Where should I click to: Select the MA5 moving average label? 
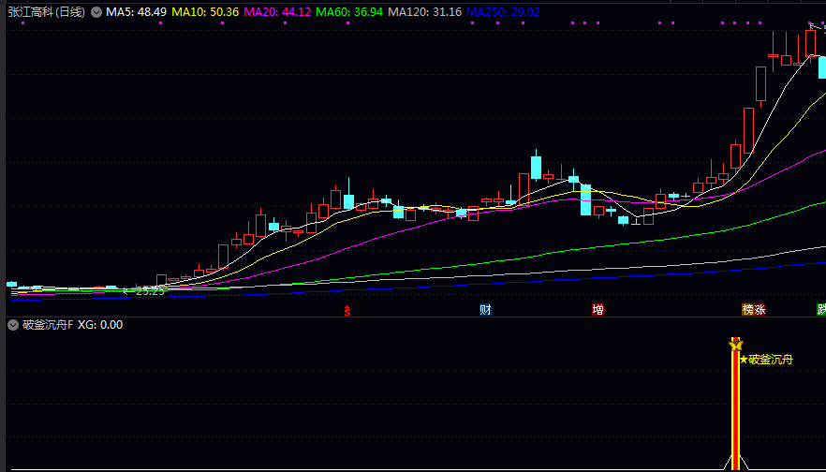[x=137, y=12]
